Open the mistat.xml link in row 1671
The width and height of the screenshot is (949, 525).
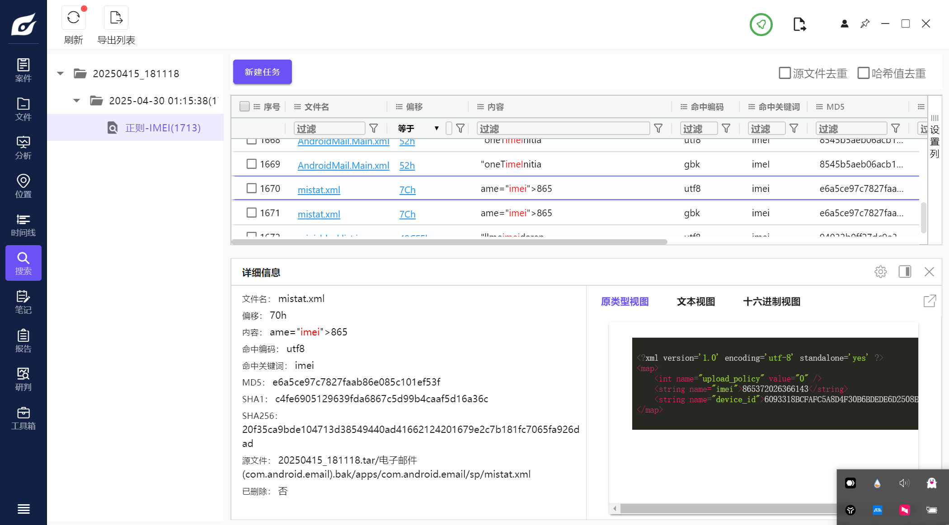tap(319, 214)
